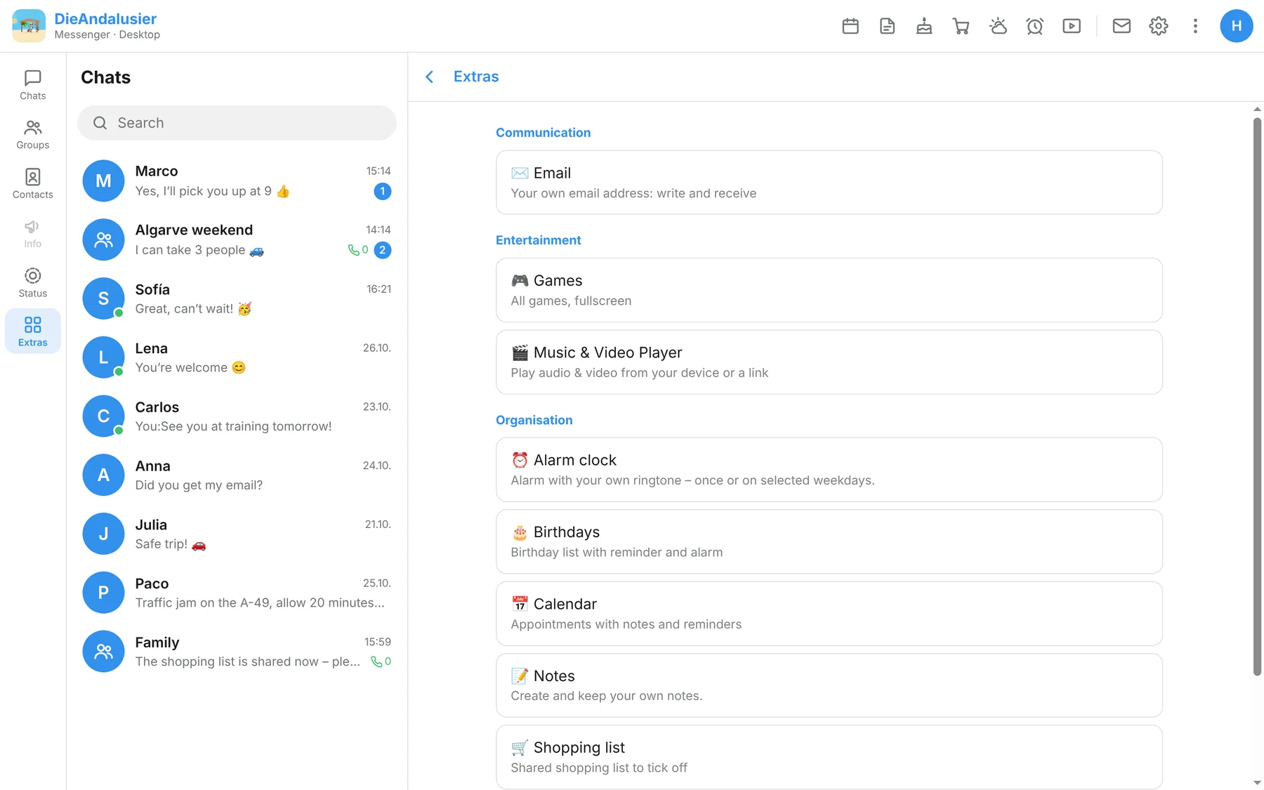
Task: Switch to Chats in the sidebar
Action: coord(33,85)
